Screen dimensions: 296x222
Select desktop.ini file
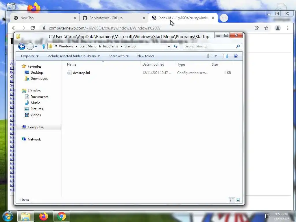81,73
